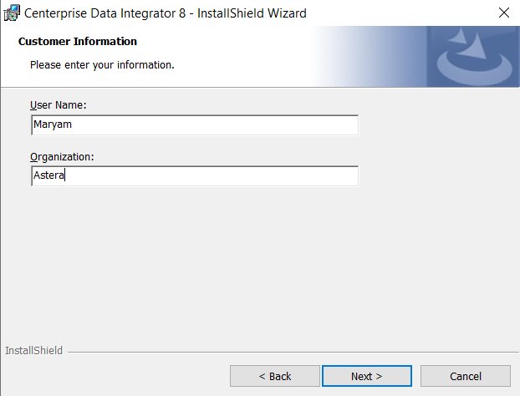
Task: Focus the Organization input field
Action: click(x=193, y=176)
